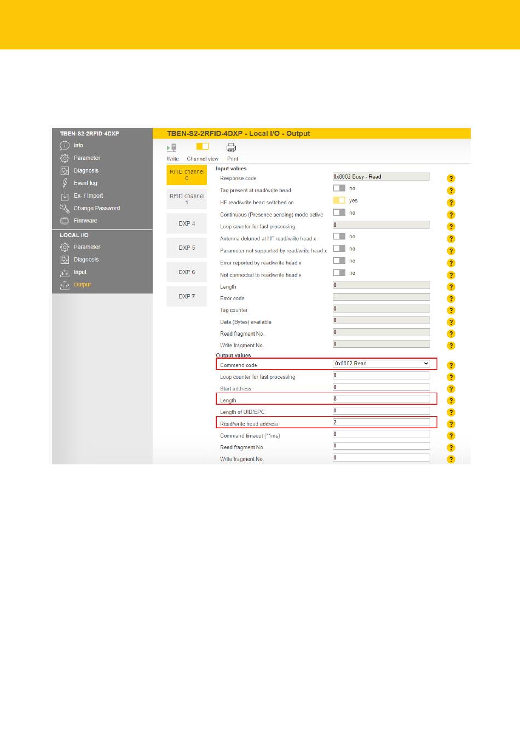This screenshot has height=736, width=520.
Task: Open Firmware page
Action: [x=85, y=221]
